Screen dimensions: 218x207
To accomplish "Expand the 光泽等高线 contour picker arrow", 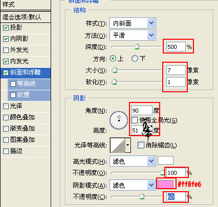I will (128, 145).
